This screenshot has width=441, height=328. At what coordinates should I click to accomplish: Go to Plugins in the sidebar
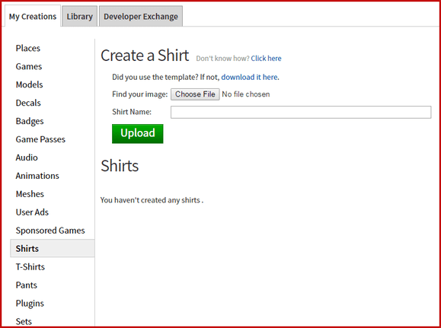tap(30, 303)
